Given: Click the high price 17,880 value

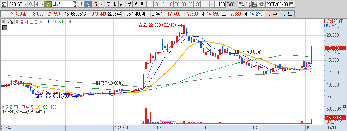Looking at the screenshot, I should click(x=235, y=14).
